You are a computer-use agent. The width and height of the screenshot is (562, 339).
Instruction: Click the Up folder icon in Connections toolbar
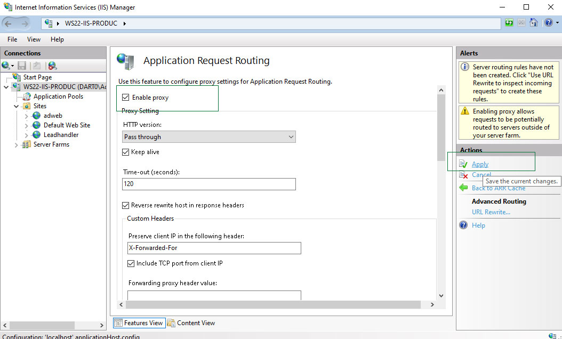click(x=37, y=66)
